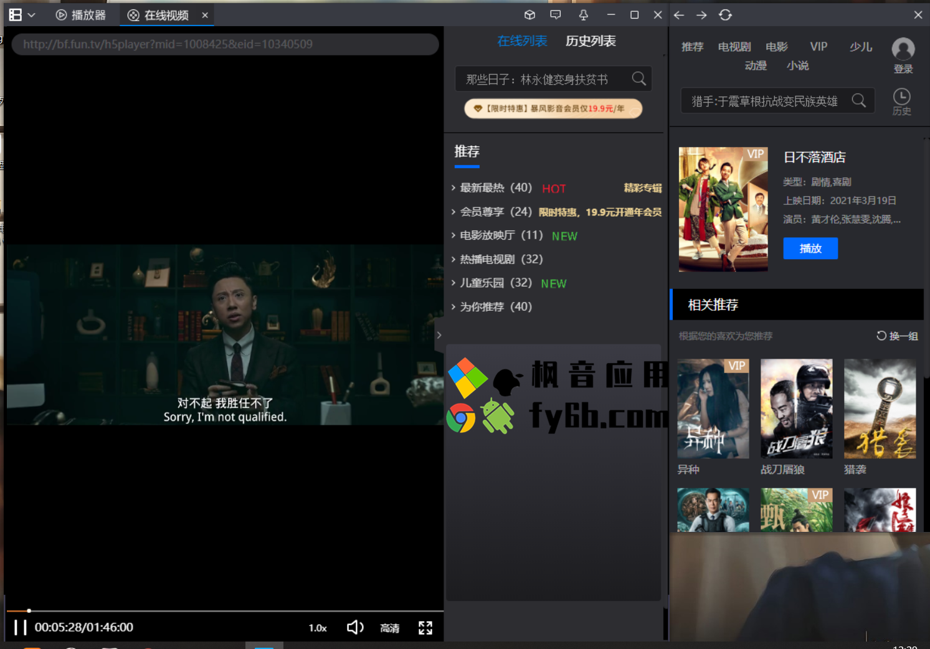This screenshot has height=649, width=930.
Task: Close the 在线视频 tab
Action: (x=205, y=15)
